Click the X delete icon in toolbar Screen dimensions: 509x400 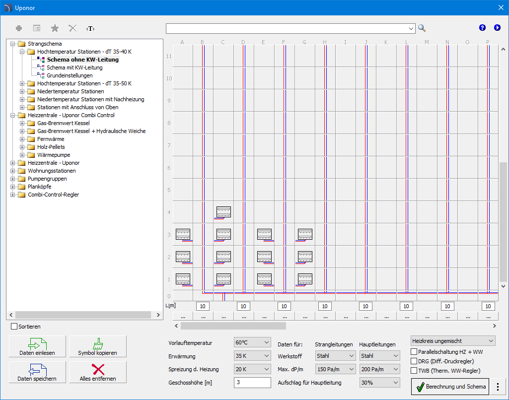(73, 28)
